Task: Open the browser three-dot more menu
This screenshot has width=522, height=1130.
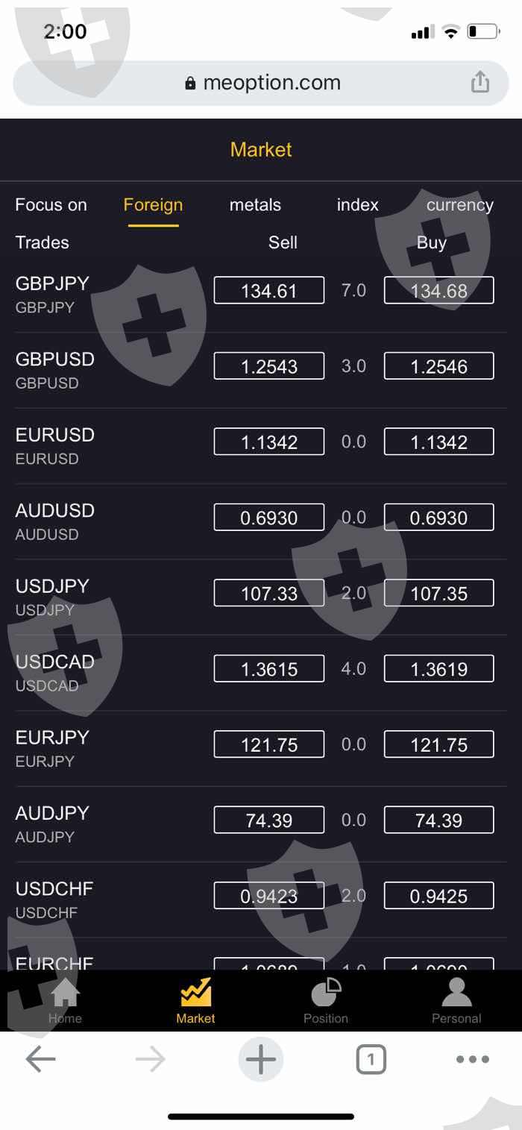Action: click(x=473, y=1059)
